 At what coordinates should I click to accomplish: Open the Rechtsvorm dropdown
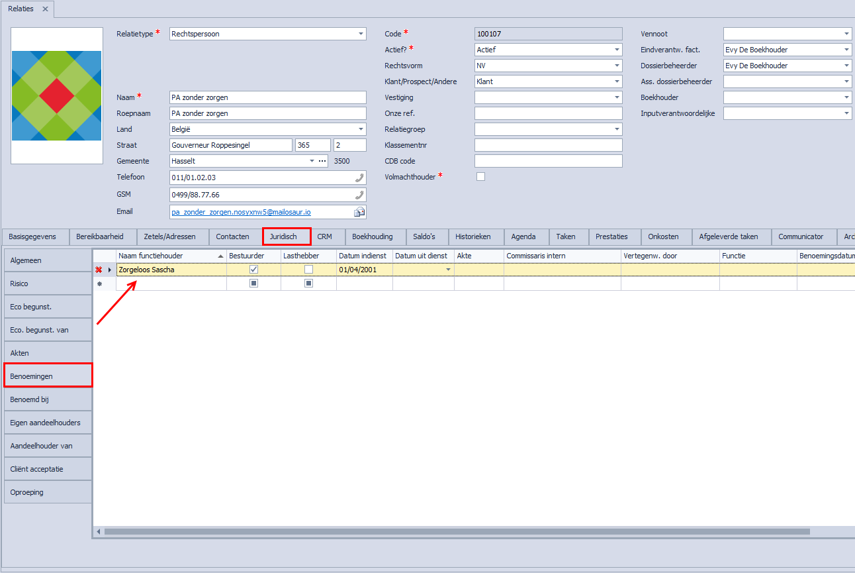point(617,66)
